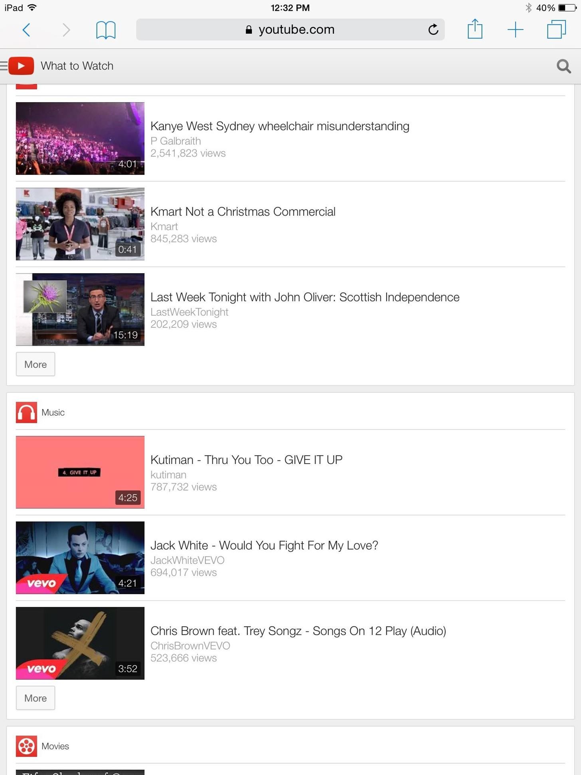This screenshot has width=581, height=775.
Task: Play the Kutiman GIVE IT UP thumbnail
Action: pyautogui.click(x=80, y=472)
